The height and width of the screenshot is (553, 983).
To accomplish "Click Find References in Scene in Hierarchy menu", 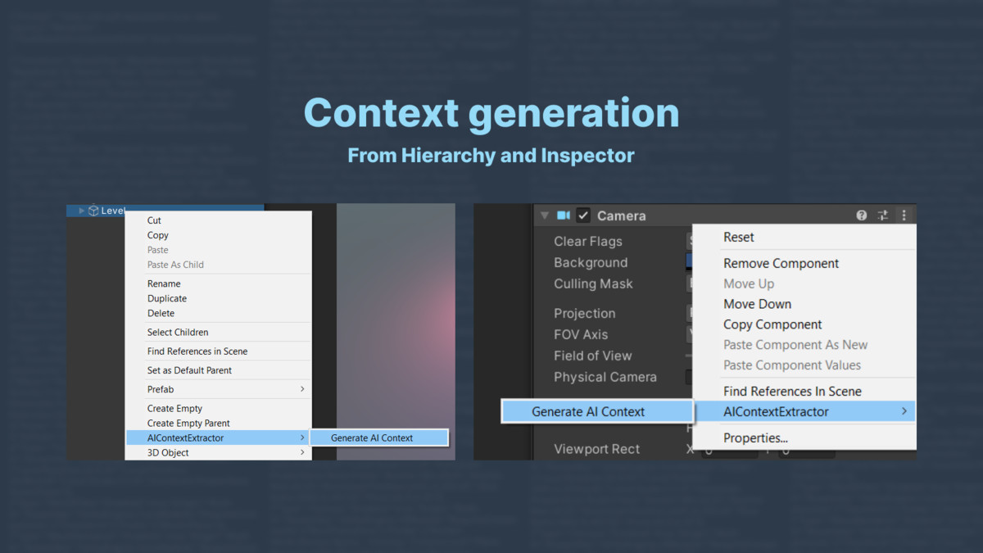I will (218, 351).
